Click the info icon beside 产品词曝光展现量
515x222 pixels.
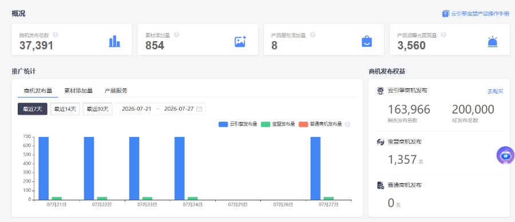pos(443,34)
